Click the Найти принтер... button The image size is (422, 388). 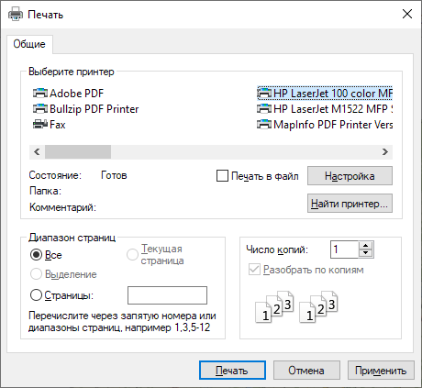tap(350, 204)
